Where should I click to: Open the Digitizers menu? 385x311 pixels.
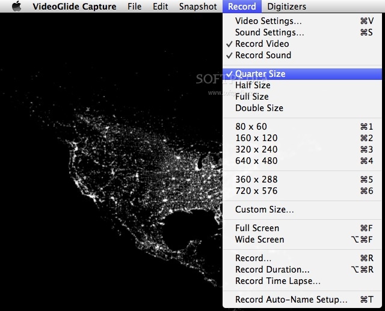286,7
